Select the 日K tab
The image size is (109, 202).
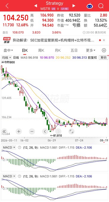tap(25, 50)
